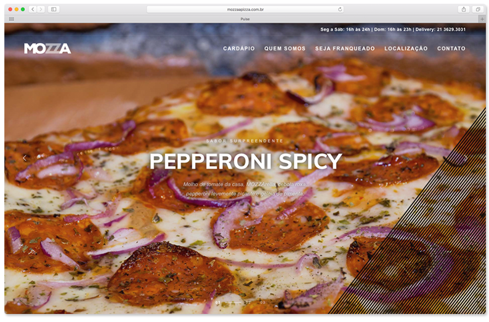The image size is (489, 322).
Task: Open the Seja Franqueado page
Action: [345, 49]
